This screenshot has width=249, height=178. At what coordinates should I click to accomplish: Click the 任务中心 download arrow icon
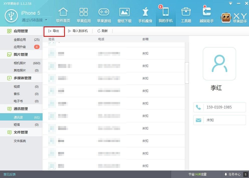point(226,174)
